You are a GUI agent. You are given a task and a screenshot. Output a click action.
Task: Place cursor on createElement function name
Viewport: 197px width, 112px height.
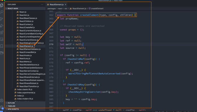coord(89,15)
